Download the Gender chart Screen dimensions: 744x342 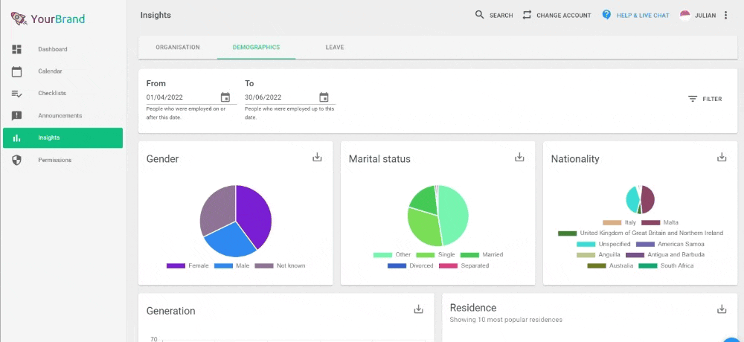(317, 157)
